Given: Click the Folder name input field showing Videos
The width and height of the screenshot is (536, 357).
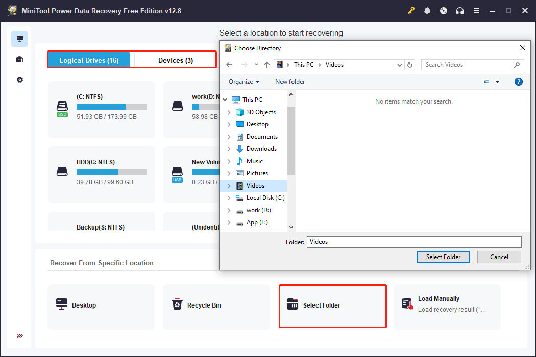Looking at the screenshot, I should tap(413, 241).
